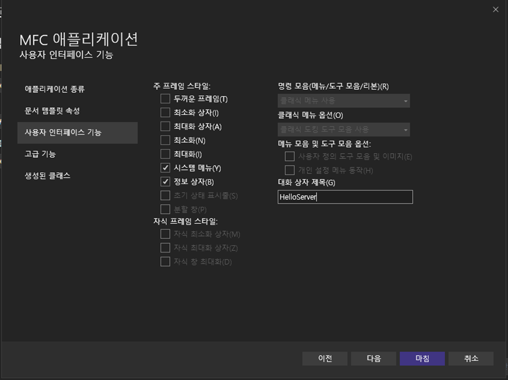508x380 pixels.
Task: Toggle the 초기 상태 표시줄(S) checkbox
Action: coord(165,196)
